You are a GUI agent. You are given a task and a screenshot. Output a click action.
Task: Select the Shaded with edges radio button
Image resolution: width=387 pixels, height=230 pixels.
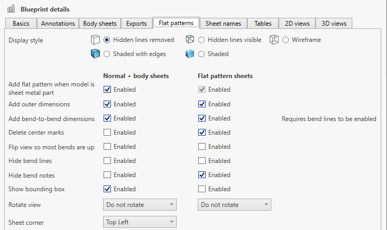[107, 53]
